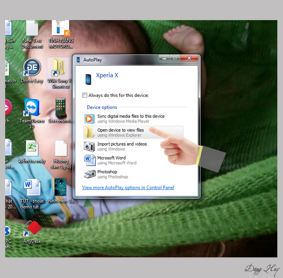This screenshot has width=283, height=278.
Task: Choose Open device to view files
Action: tap(133, 132)
